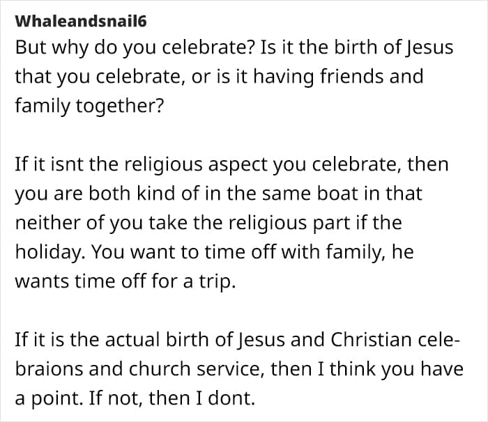488x422 pixels.
Task: Click the closing sentence "If not, then I dont."
Action: [171, 398]
